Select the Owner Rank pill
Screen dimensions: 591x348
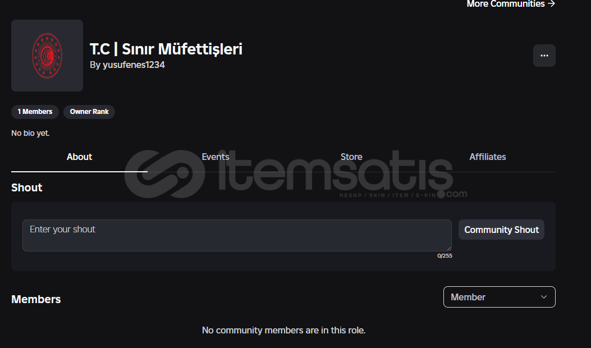click(x=89, y=112)
